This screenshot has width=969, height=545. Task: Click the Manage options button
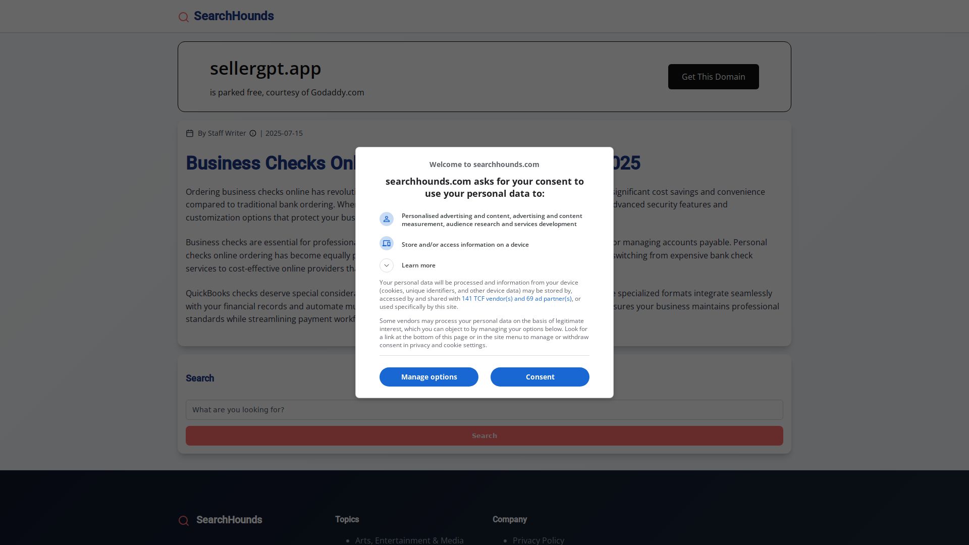[429, 377]
